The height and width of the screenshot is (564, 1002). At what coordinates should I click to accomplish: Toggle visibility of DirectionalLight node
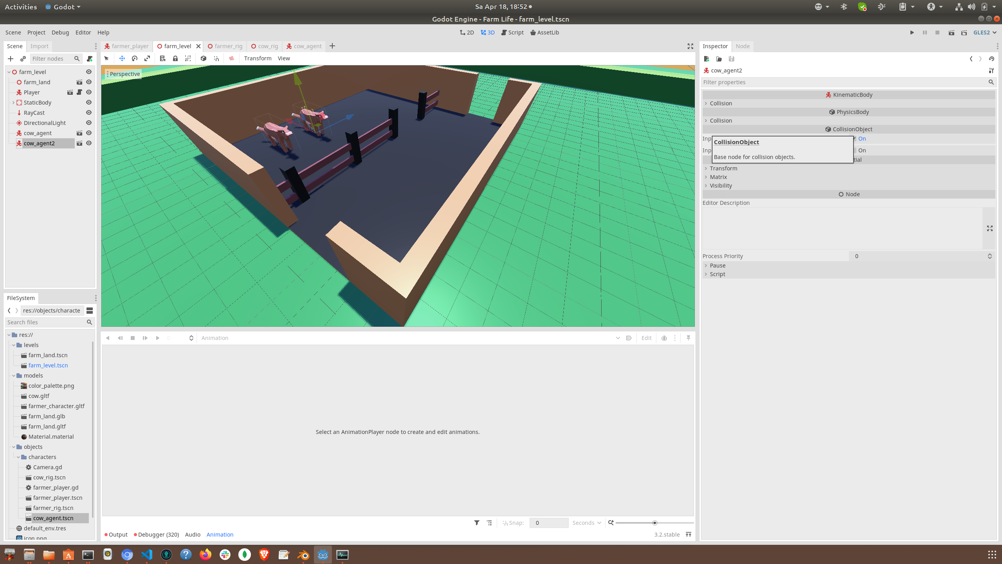click(90, 123)
